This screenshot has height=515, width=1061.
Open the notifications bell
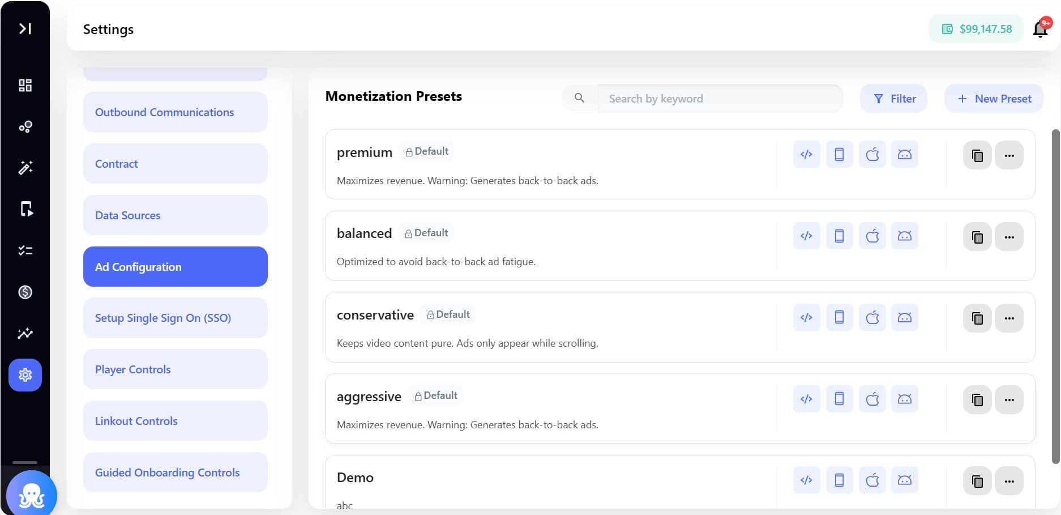tap(1041, 28)
